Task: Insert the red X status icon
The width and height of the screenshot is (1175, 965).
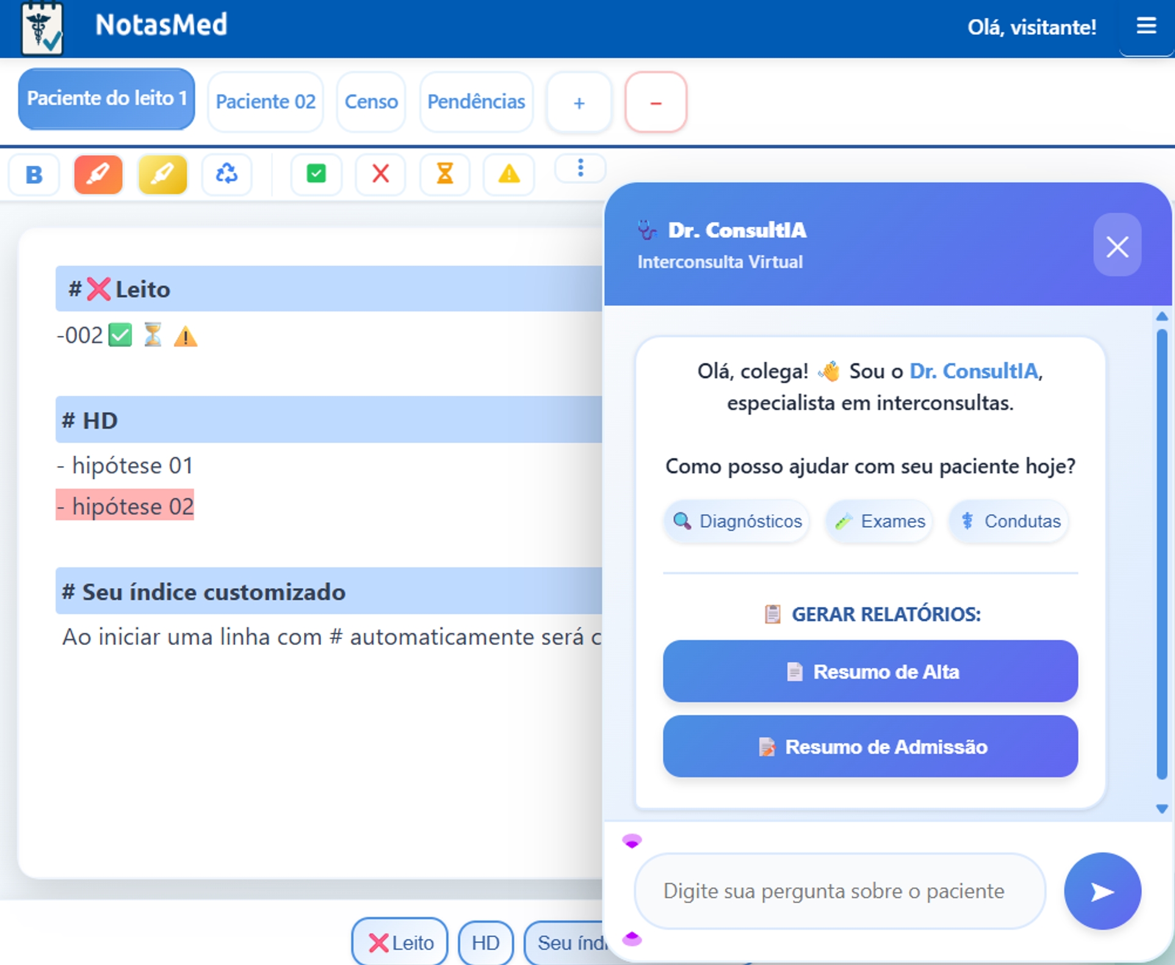Action: [380, 175]
